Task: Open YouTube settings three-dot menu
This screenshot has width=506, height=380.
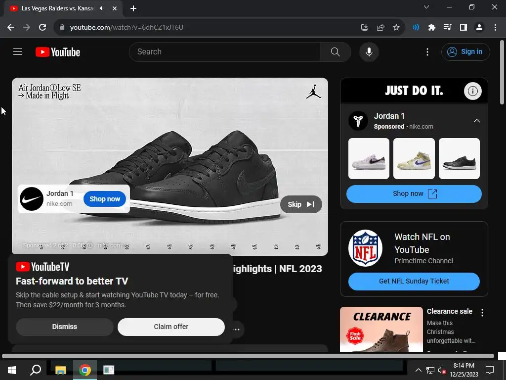Action: click(427, 51)
